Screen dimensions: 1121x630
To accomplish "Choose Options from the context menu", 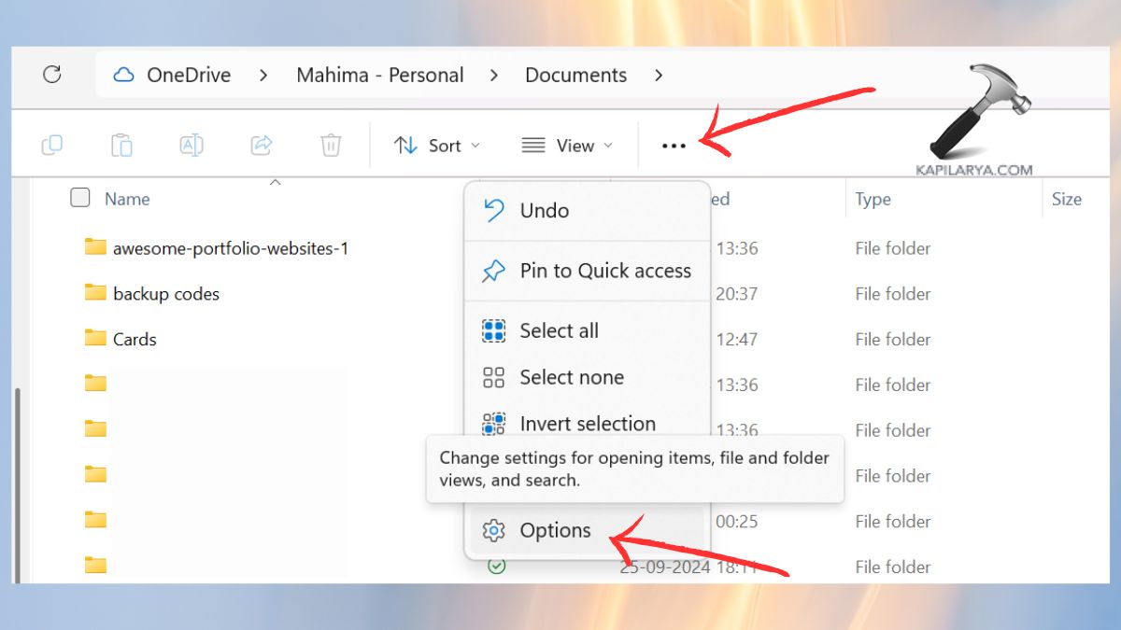I will pyautogui.click(x=555, y=529).
